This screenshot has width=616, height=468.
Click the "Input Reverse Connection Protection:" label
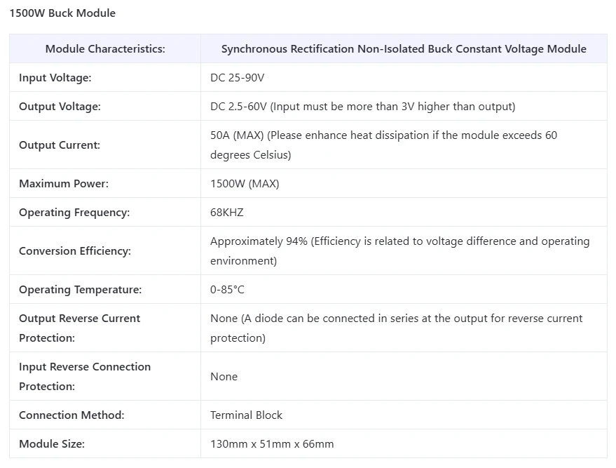click(x=85, y=376)
